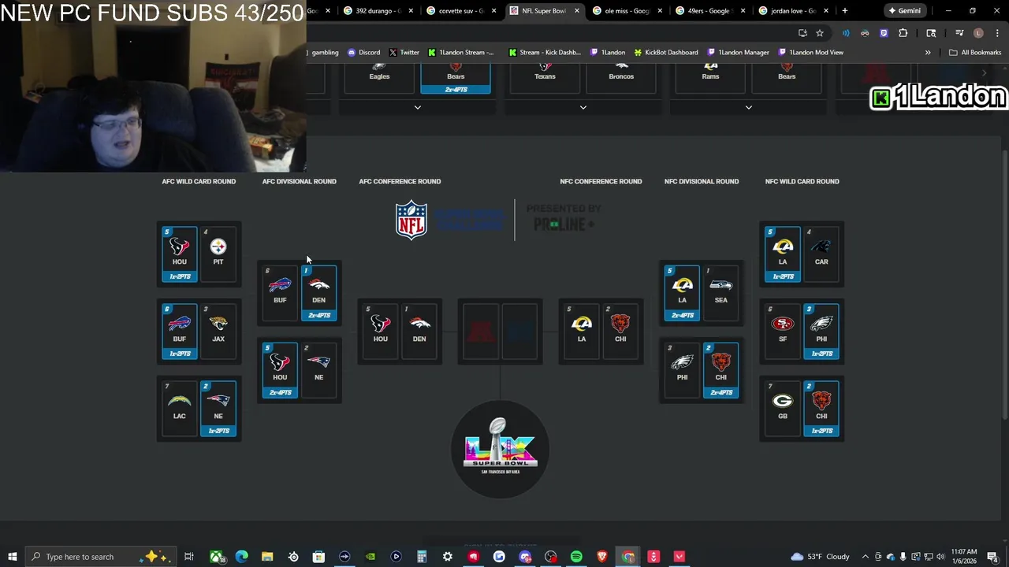
Task: Show the hidden bookmarks overflow chevron
Action: coord(928,53)
